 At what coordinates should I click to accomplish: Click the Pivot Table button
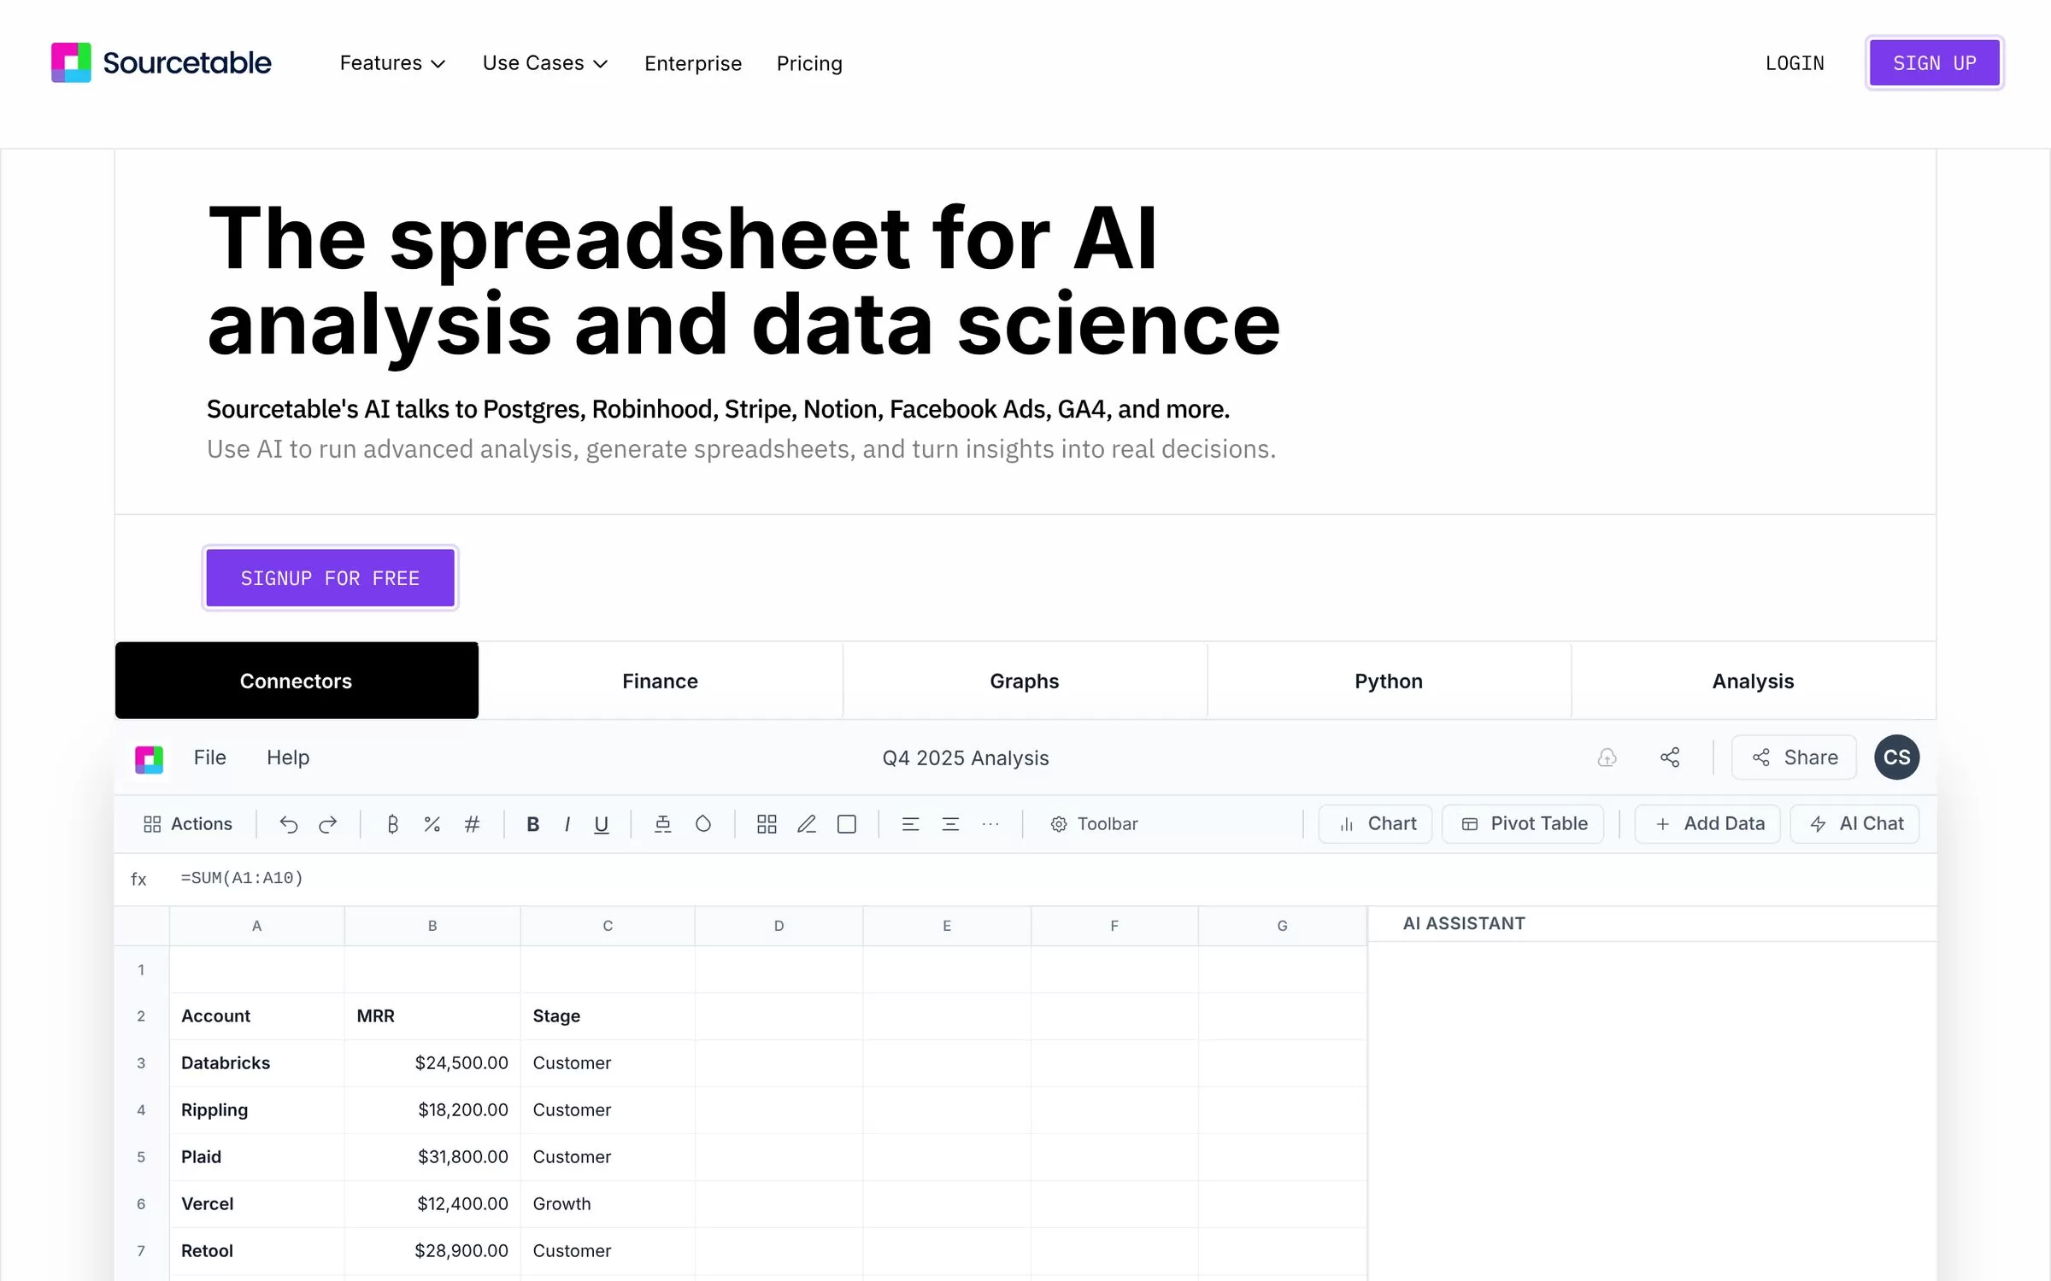click(1523, 824)
